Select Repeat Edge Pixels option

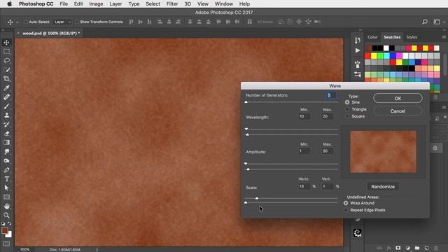click(346, 210)
